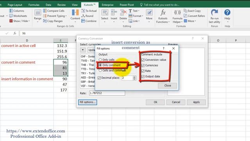Viewport: 250px width, 141px height.
Task: Click the decimal place spinner arrows
Action: pos(134,78)
